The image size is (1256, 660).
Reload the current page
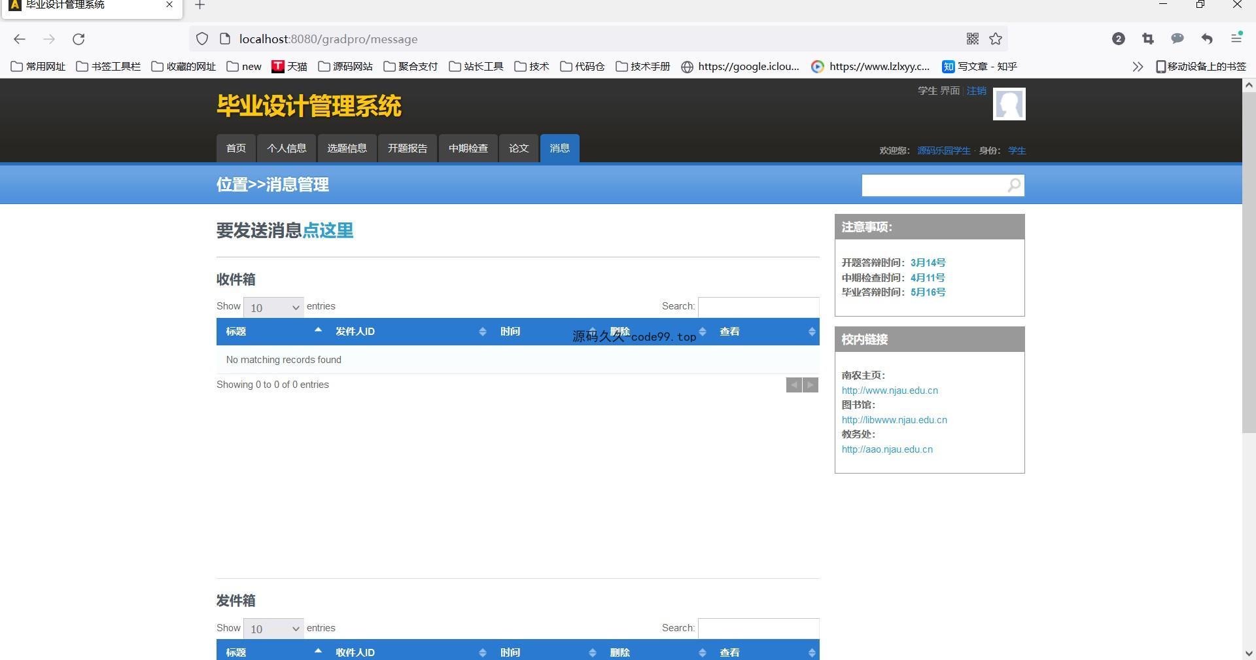(78, 39)
